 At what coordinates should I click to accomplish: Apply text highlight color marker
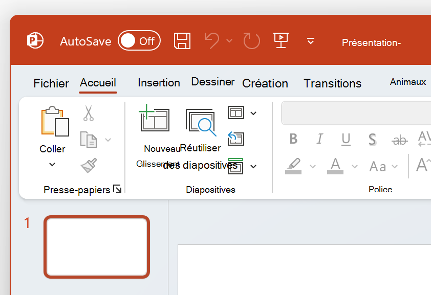point(293,166)
